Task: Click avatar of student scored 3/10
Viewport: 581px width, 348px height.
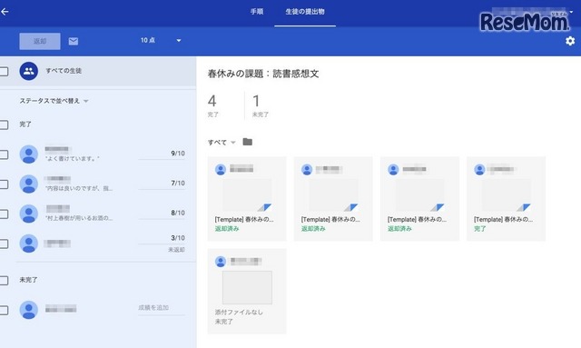Action: click(29, 244)
